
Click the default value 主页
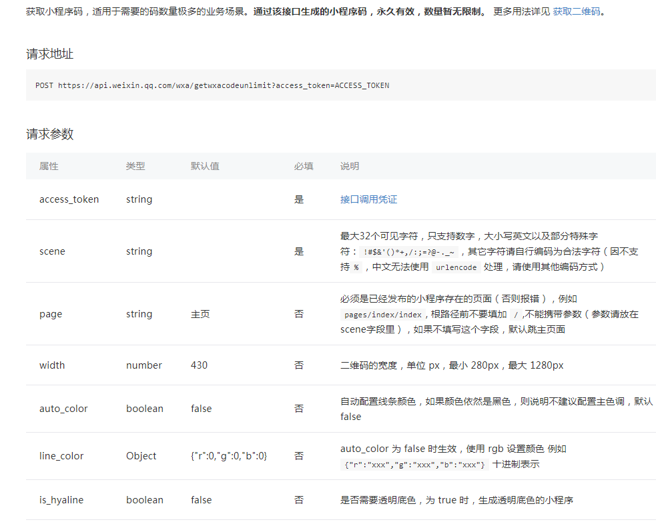[200, 314]
